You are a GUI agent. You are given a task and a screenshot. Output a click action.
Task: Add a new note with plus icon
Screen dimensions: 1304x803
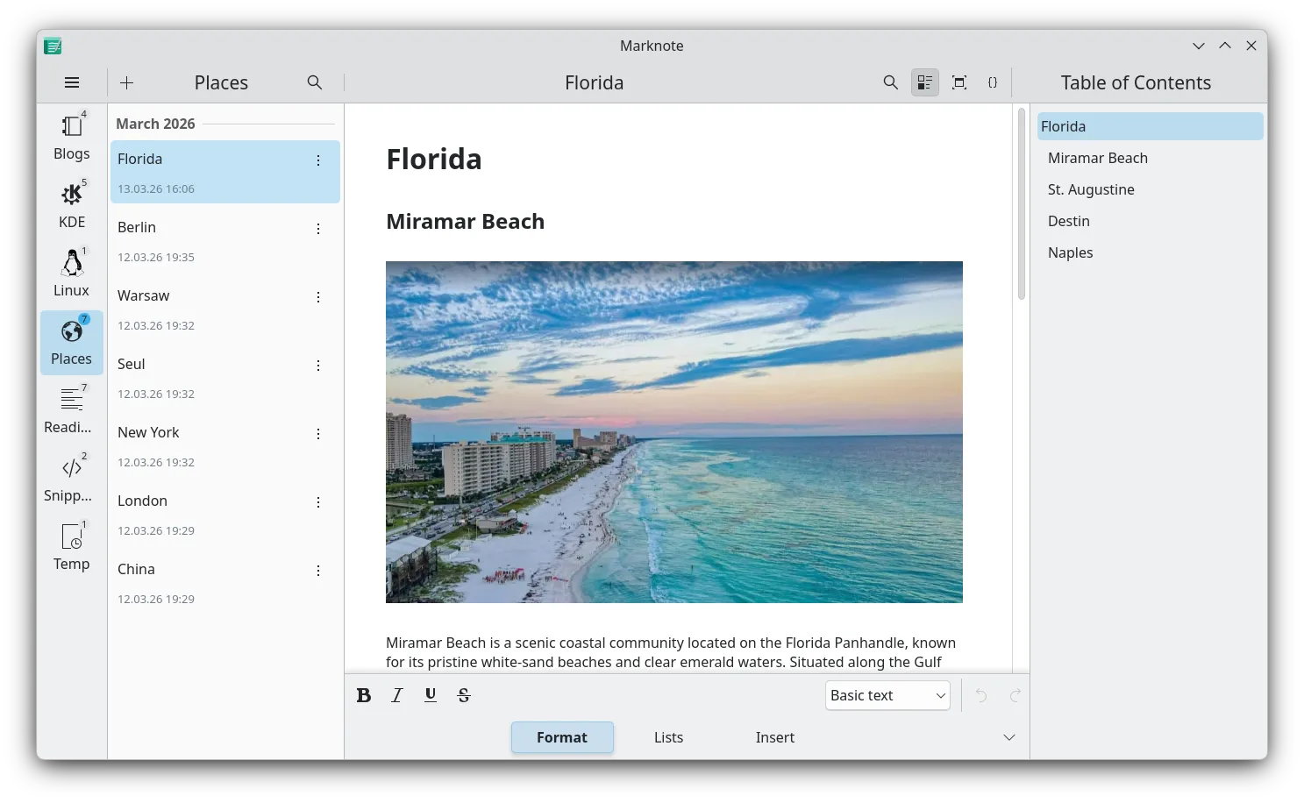coord(127,82)
